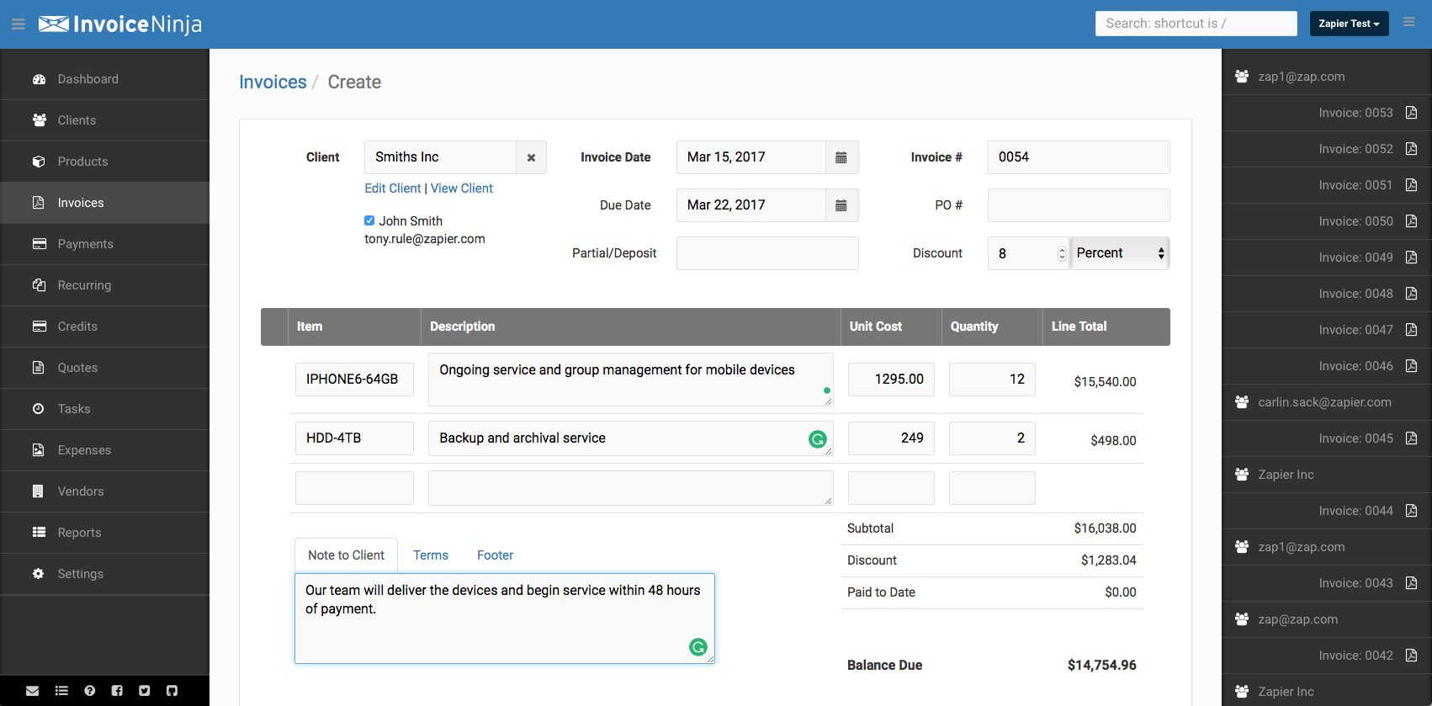Open the Zapier Test account dropdown
Viewport: 1432px width, 706px height.
pos(1348,24)
